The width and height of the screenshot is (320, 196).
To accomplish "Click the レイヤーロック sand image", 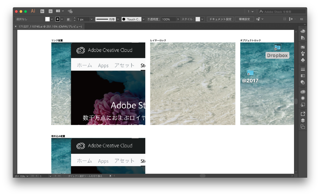I will point(193,84).
